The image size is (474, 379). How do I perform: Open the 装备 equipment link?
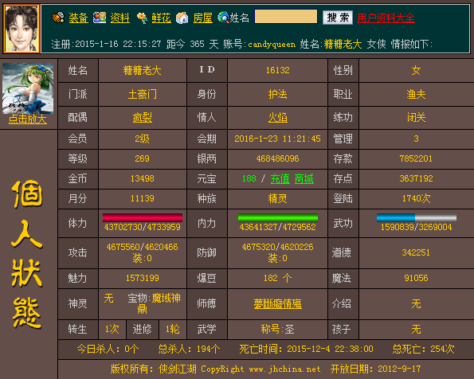(x=78, y=18)
